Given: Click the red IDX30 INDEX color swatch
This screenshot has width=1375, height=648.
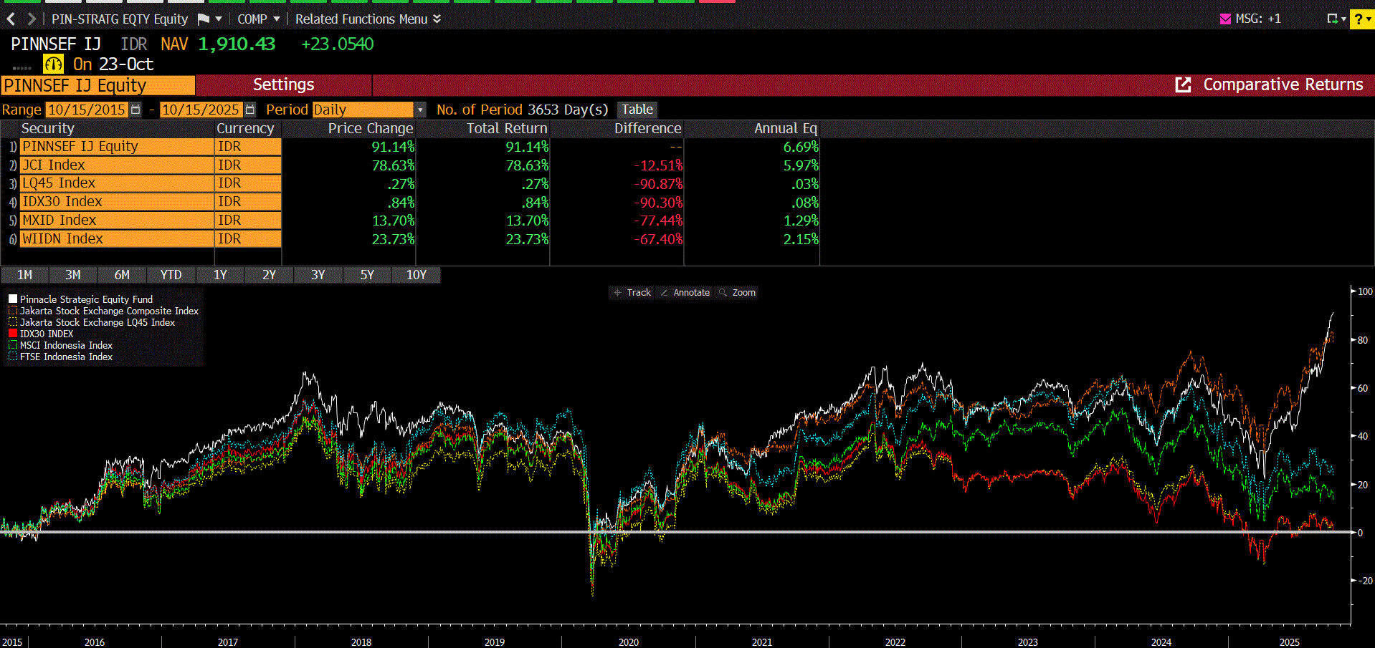Looking at the screenshot, I should click(13, 334).
